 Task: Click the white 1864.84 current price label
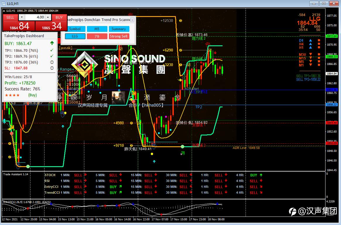331,74
